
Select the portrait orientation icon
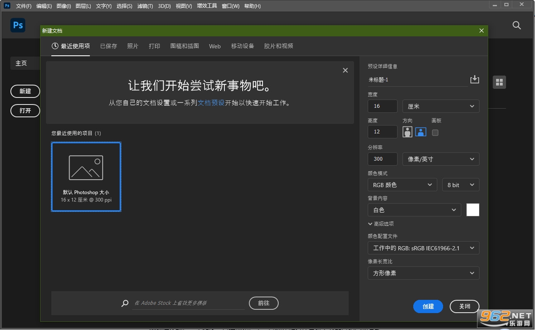[408, 132]
